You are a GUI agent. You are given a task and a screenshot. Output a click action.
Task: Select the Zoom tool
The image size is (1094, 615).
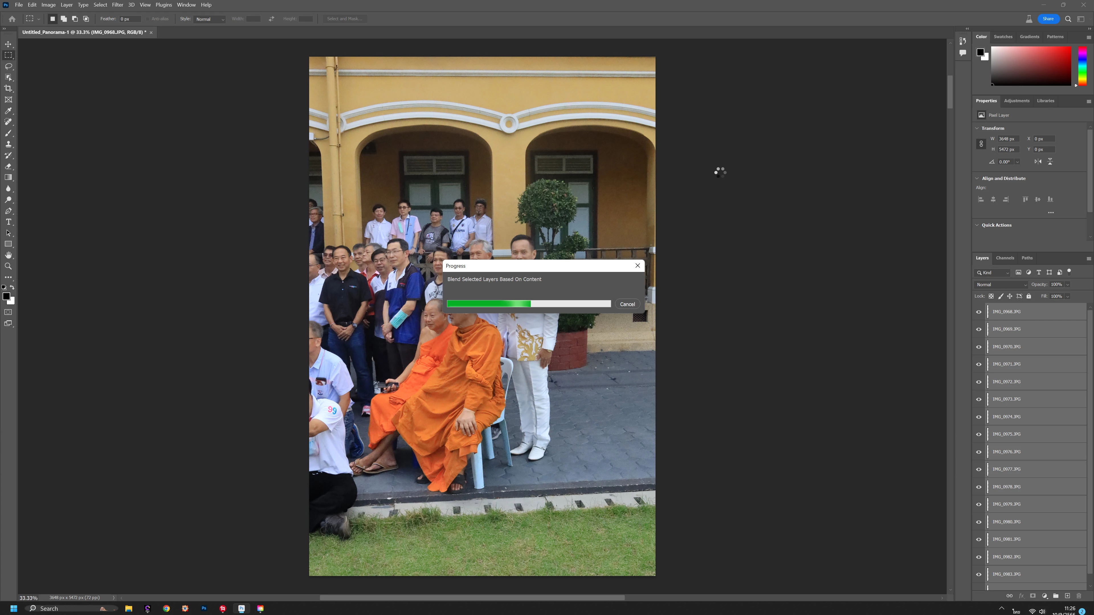coord(8,266)
